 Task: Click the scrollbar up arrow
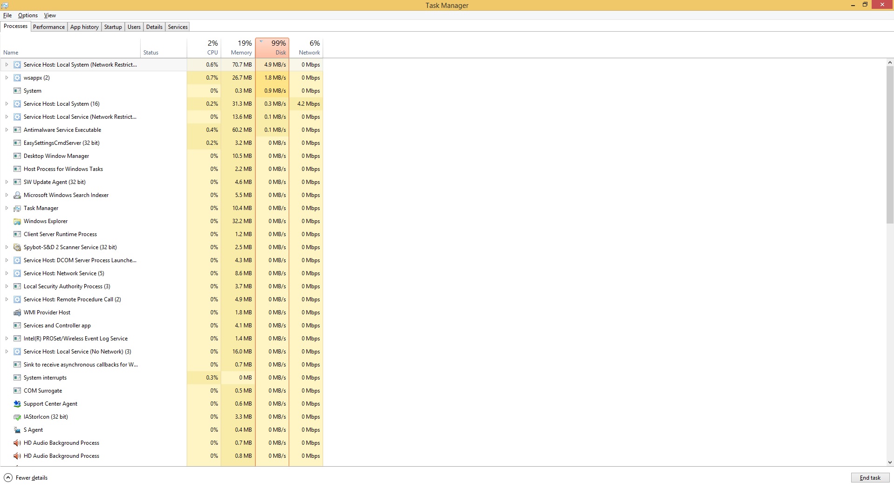[890, 62]
